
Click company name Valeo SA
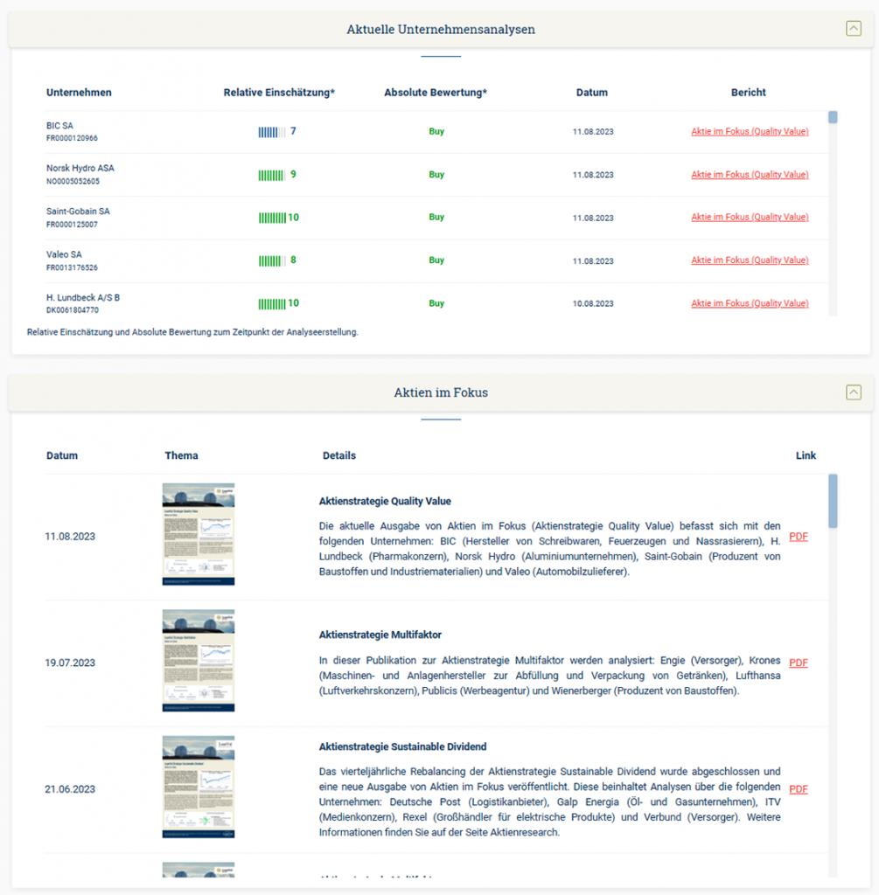tap(64, 254)
